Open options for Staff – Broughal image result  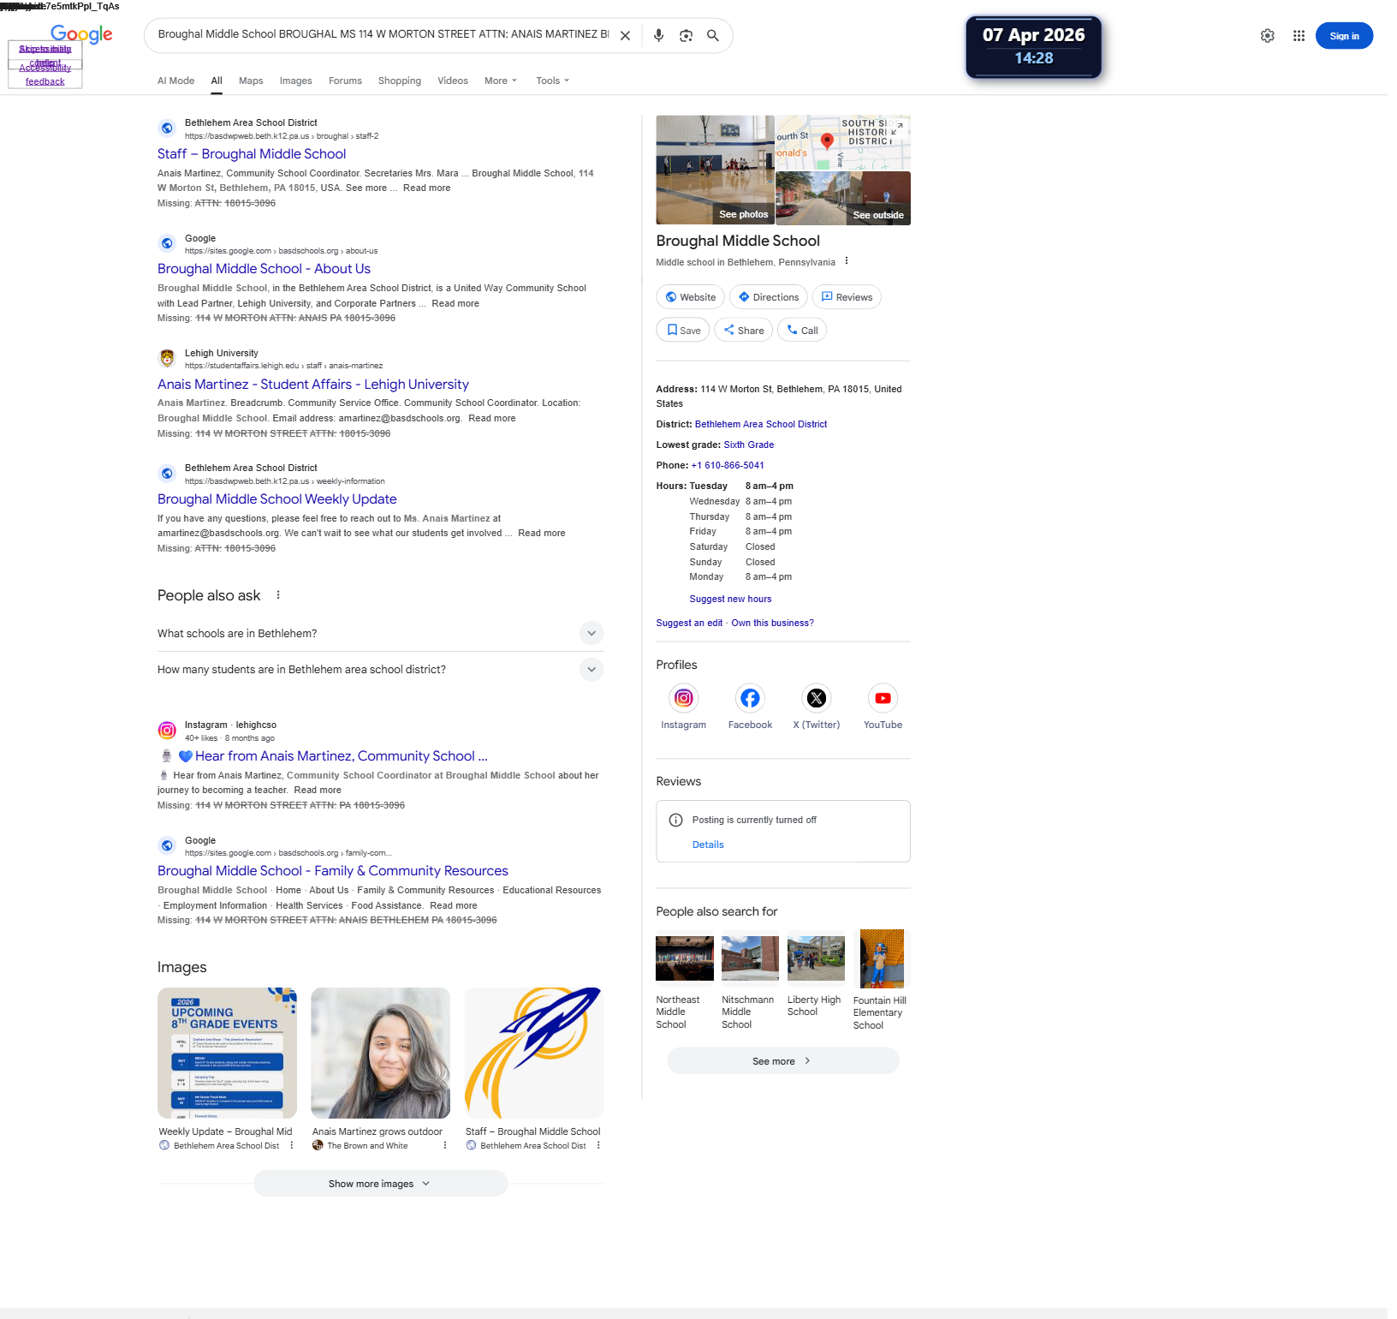[598, 1145]
